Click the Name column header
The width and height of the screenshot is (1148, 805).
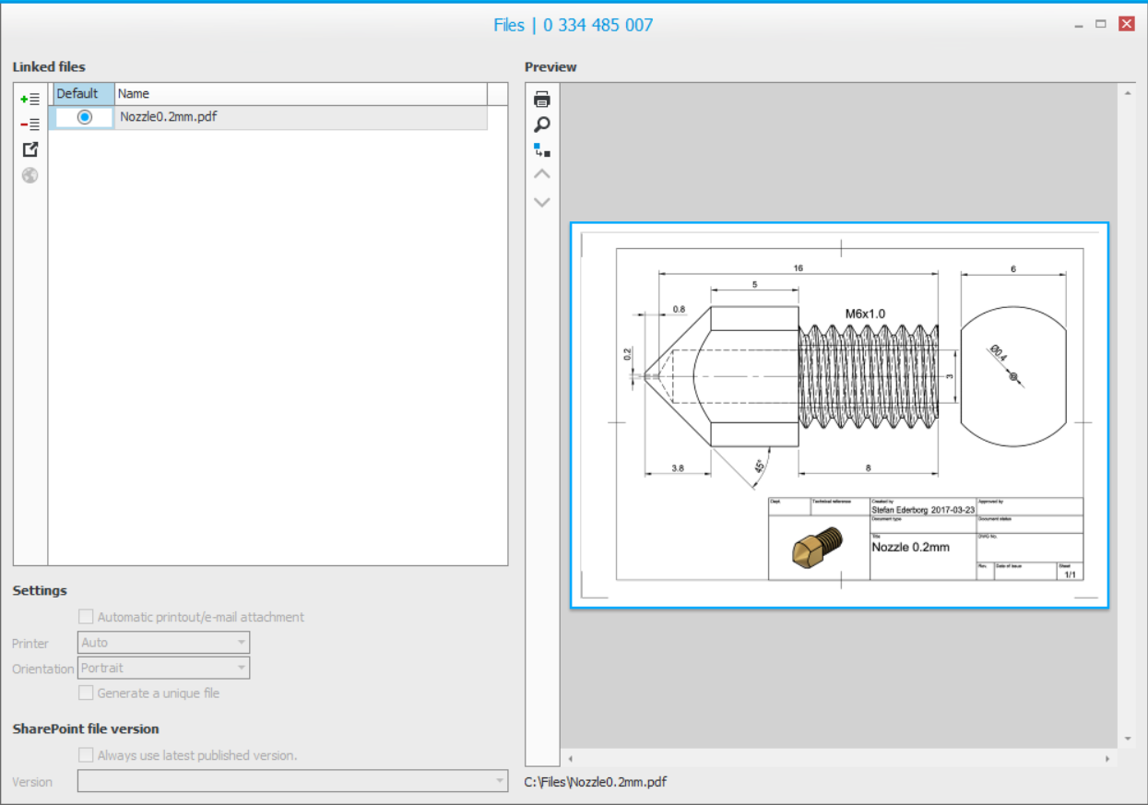pos(301,94)
